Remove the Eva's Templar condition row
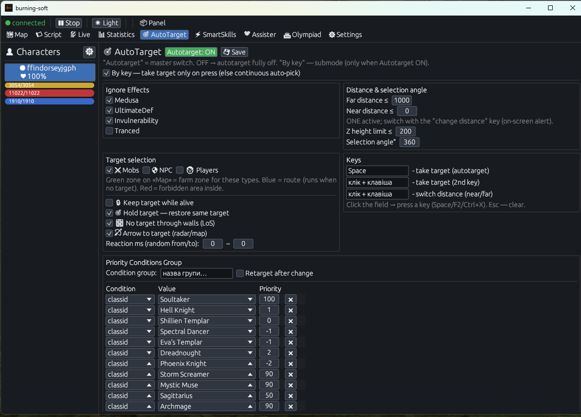 coord(290,343)
